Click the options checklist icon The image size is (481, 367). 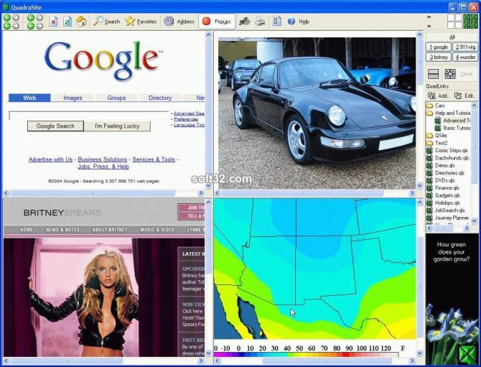[276, 21]
